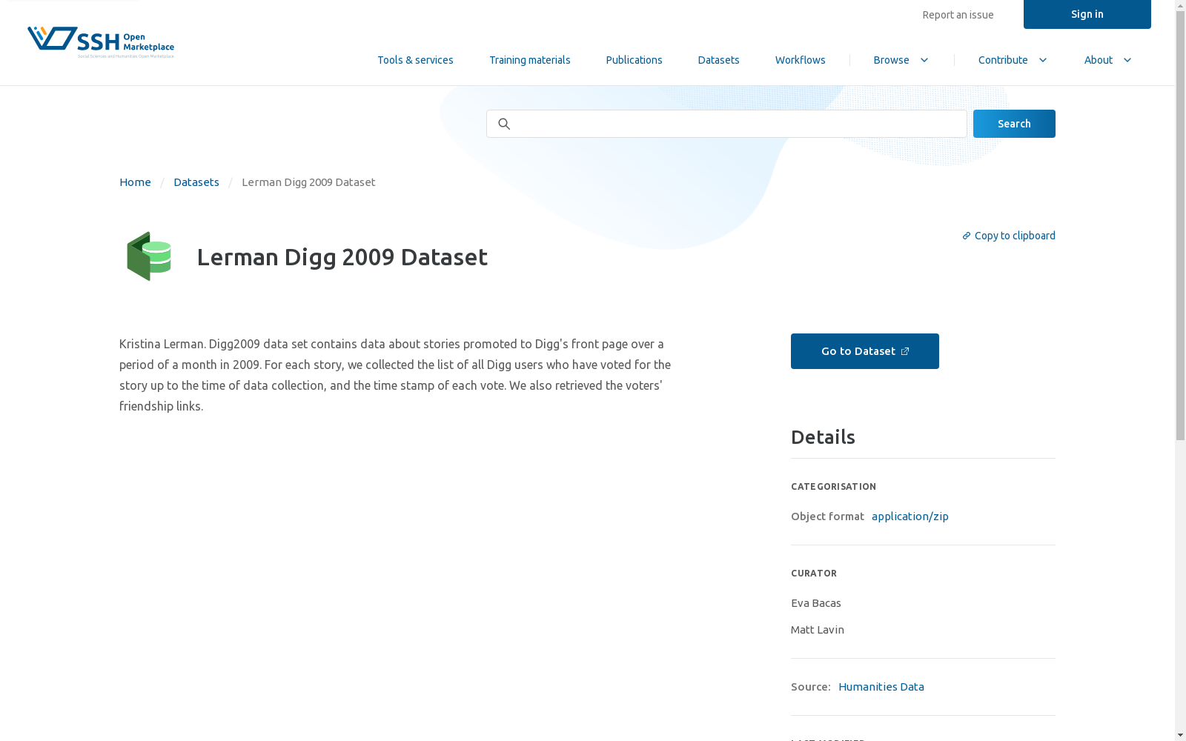Click curator name Matt Lavin
Image resolution: width=1186 pixels, height=741 pixels.
(818, 630)
